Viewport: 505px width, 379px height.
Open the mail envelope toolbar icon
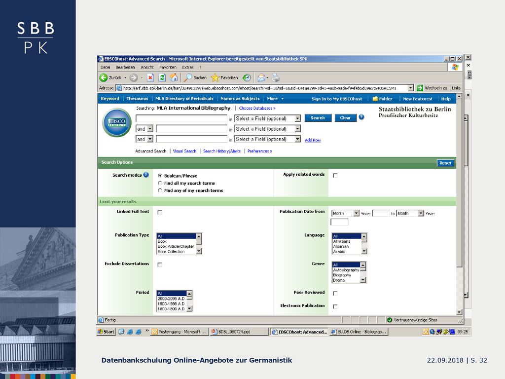click(261, 77)
